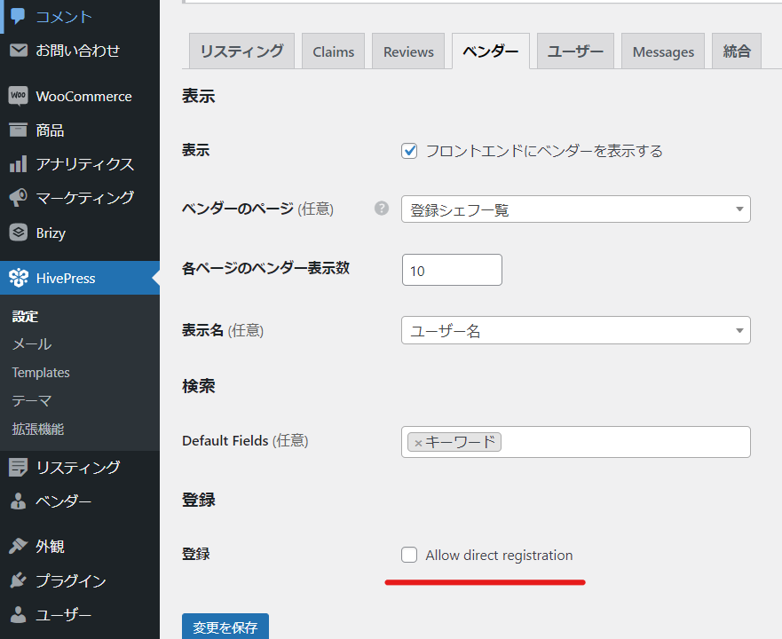782x639 pixels.
Task: Click the マーケティング megaphone icon
Action: (x=18, y=198)
